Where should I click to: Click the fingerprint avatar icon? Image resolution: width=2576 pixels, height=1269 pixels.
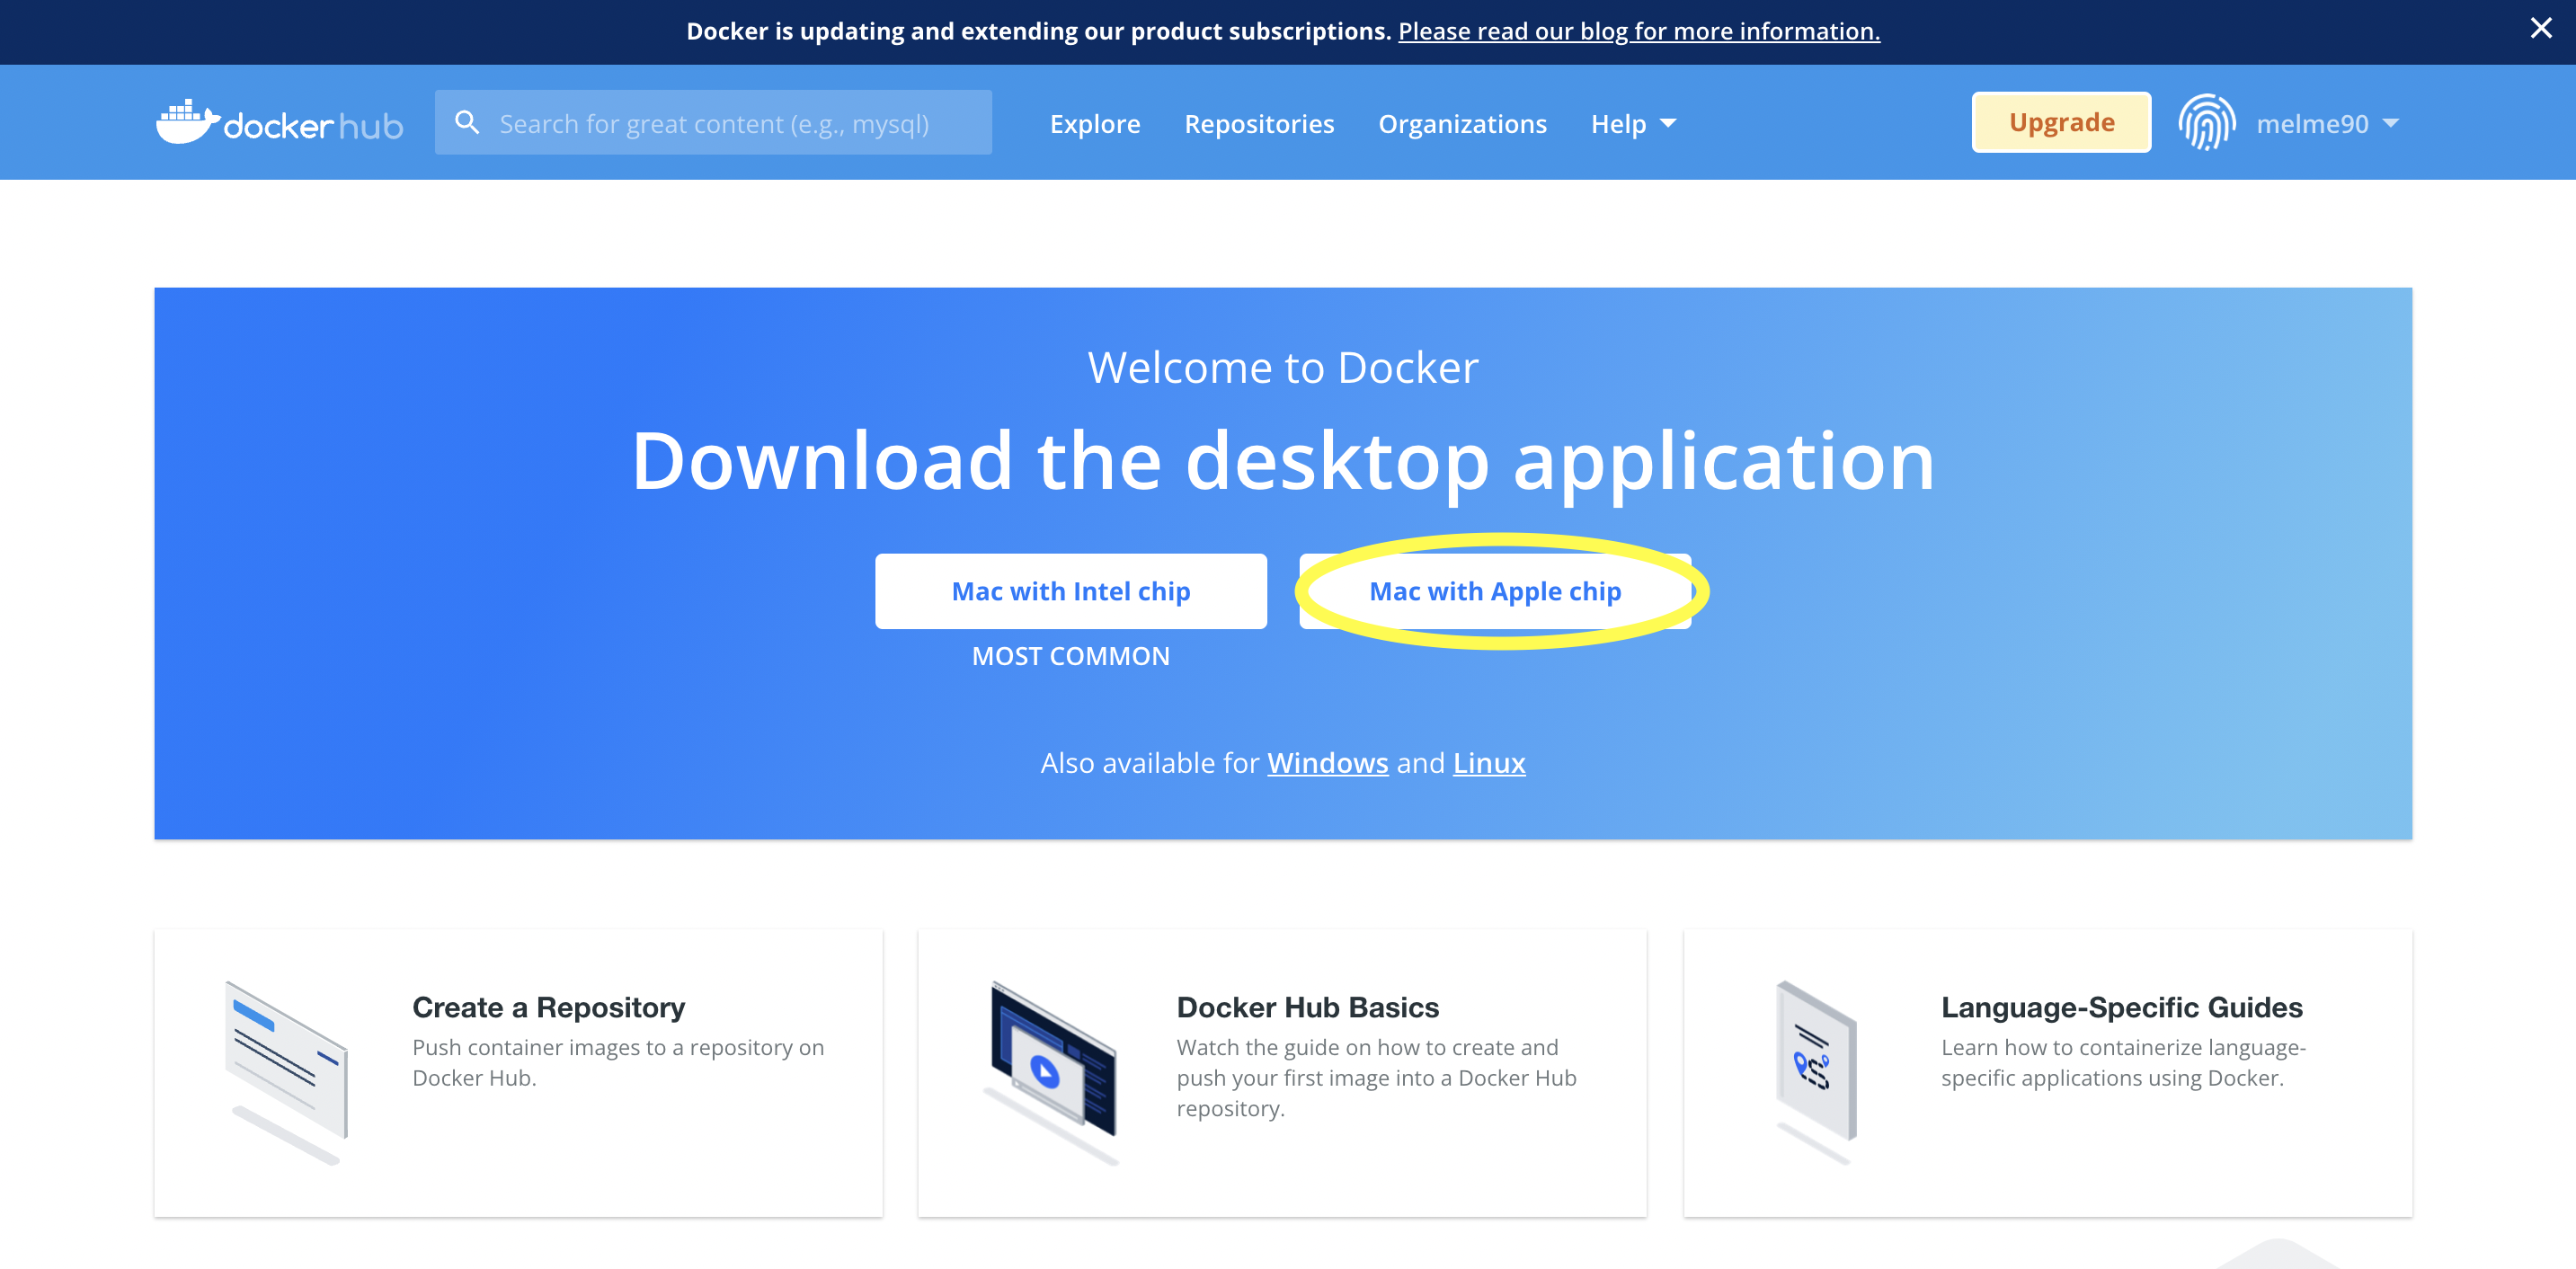[2206, 123]
